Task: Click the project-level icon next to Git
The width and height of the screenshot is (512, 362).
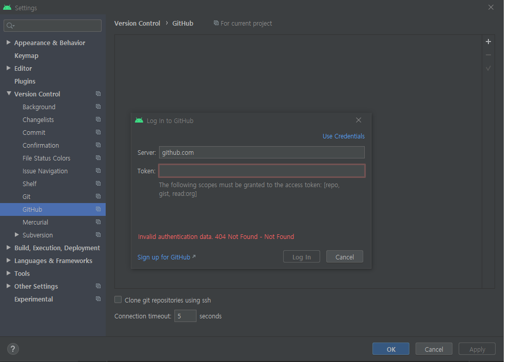Action: click(x=98, y=196)
